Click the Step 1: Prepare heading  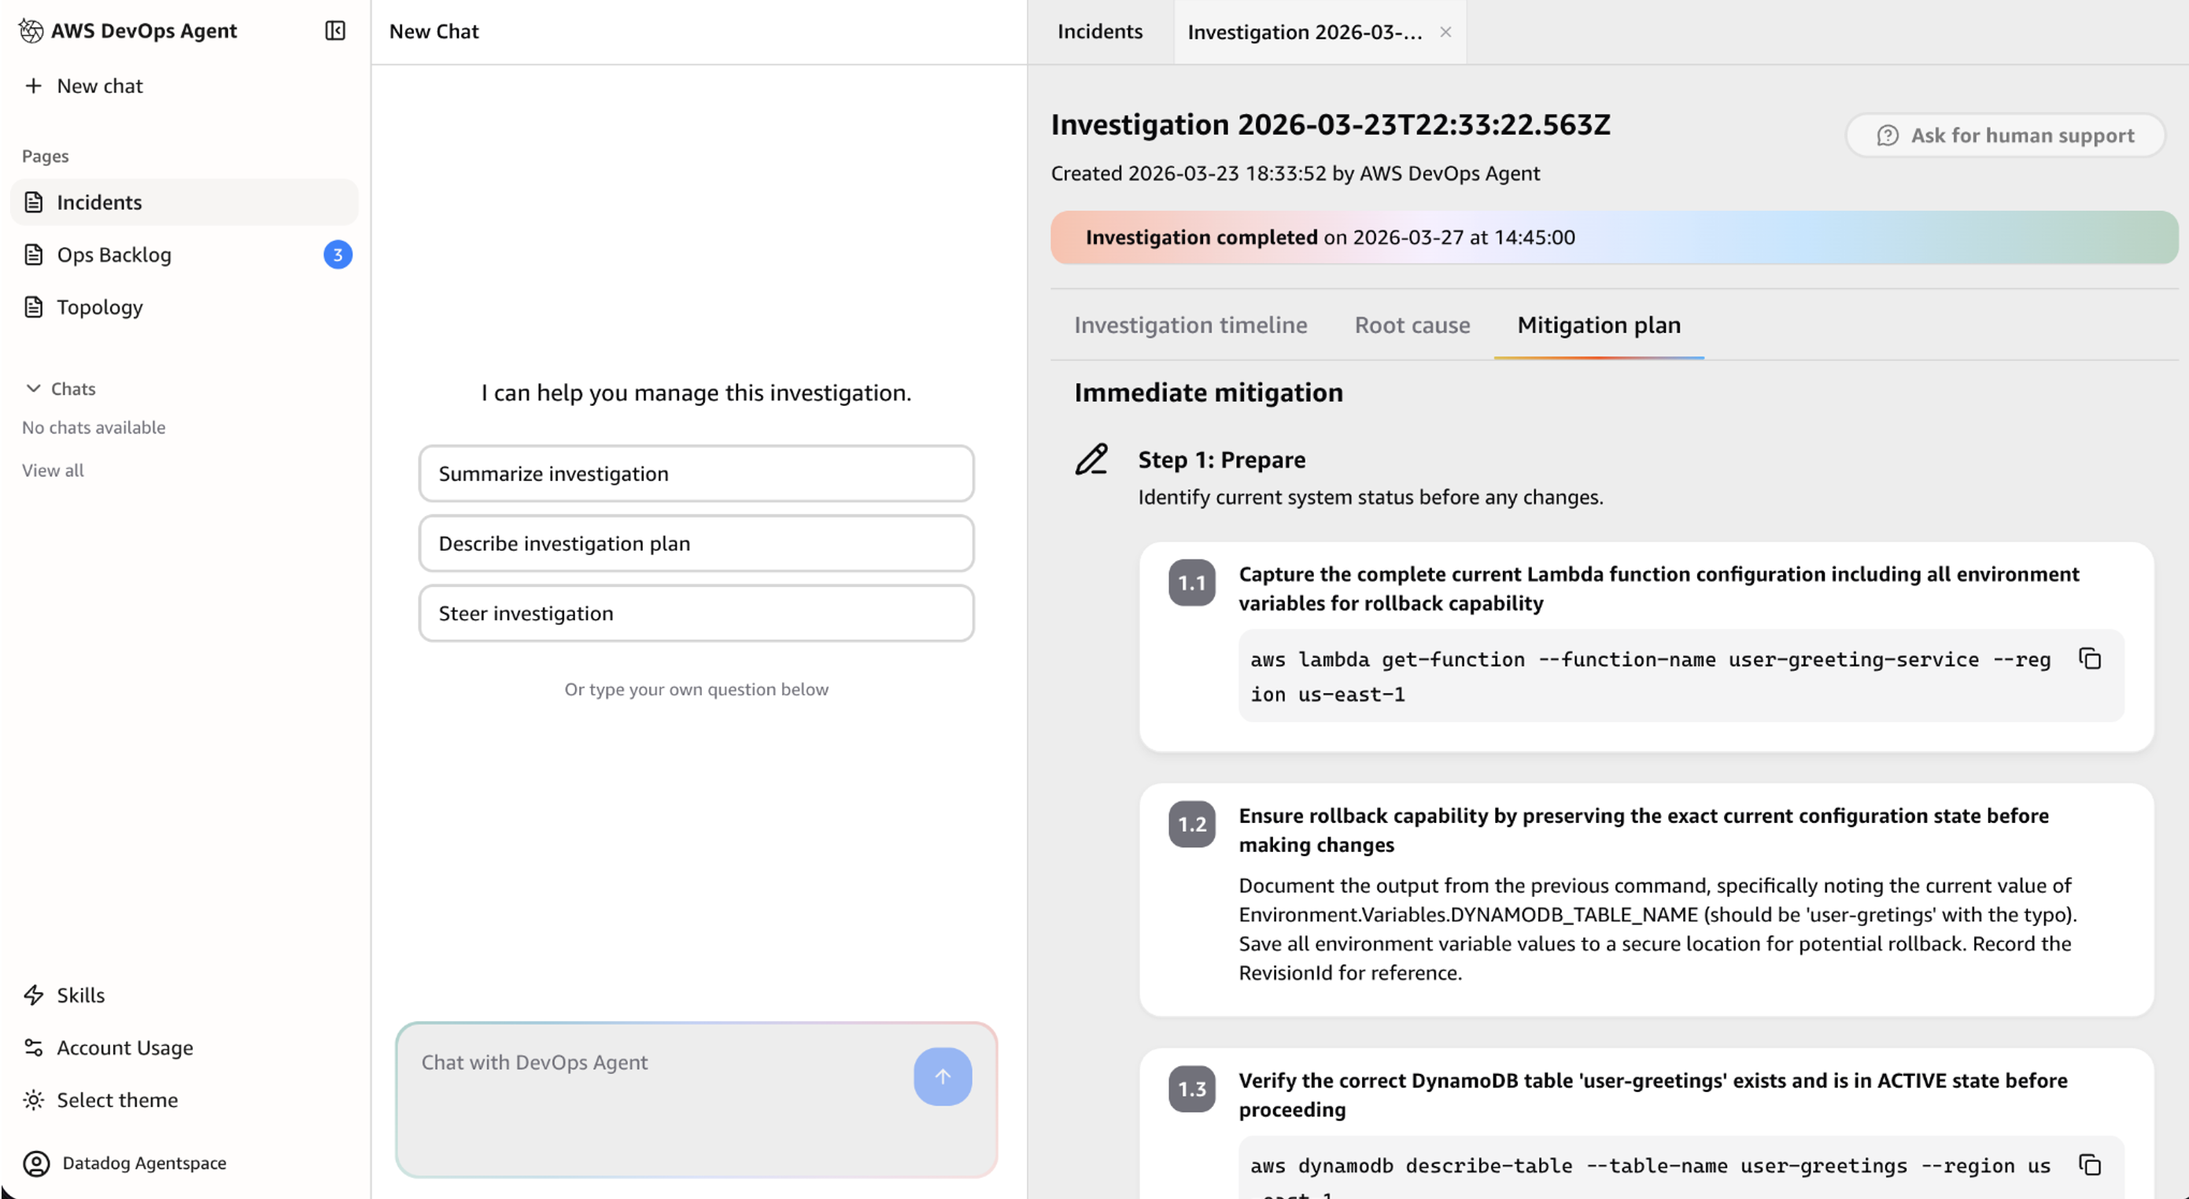(1221, 459)
